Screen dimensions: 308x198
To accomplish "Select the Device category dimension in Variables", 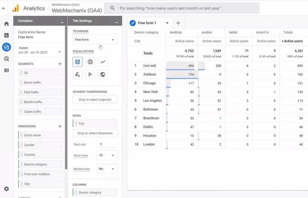I will click(41, 164).
